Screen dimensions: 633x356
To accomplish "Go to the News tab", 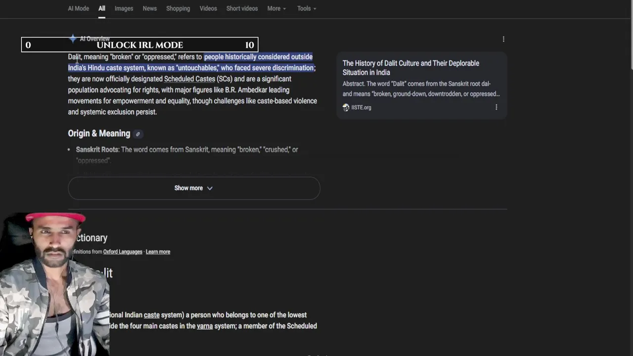I will 149,8.
